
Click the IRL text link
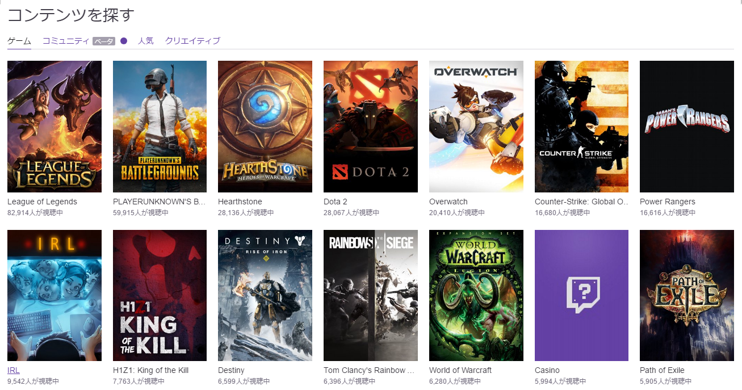click(14, 370)
